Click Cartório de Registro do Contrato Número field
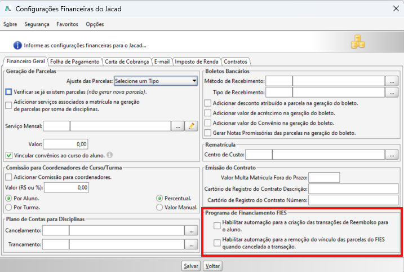 point(353,200)
